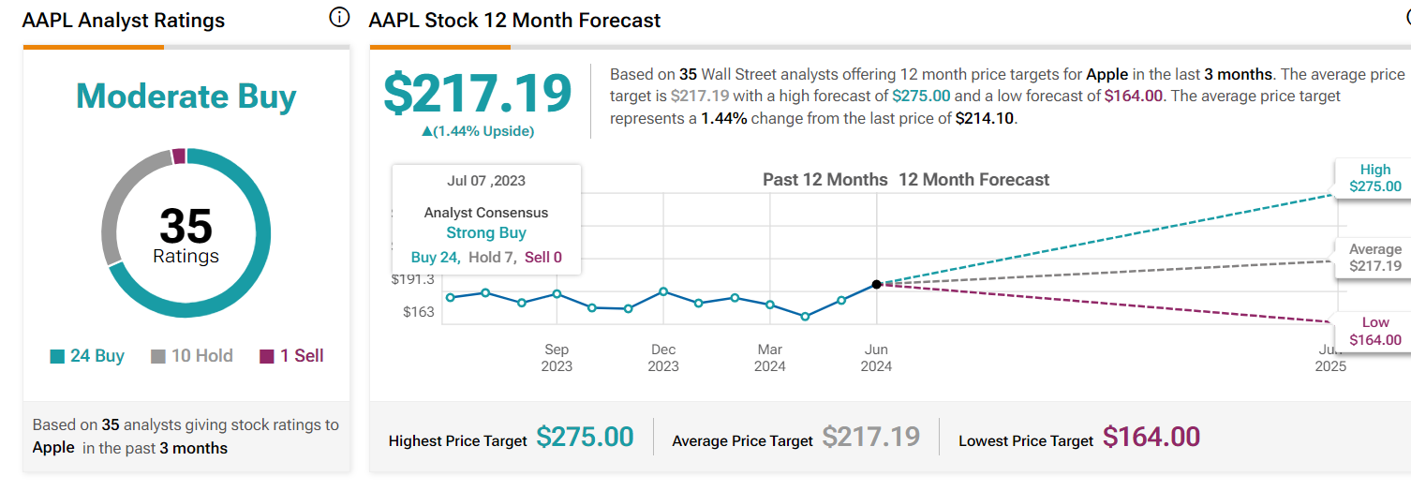Click the Strong Buy consensus in tooltip
Viewport: 1411px width, 491px height.
(x=486, y=233)
